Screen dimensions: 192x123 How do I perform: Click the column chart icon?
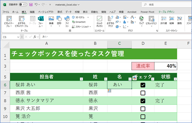pos(117,17)
